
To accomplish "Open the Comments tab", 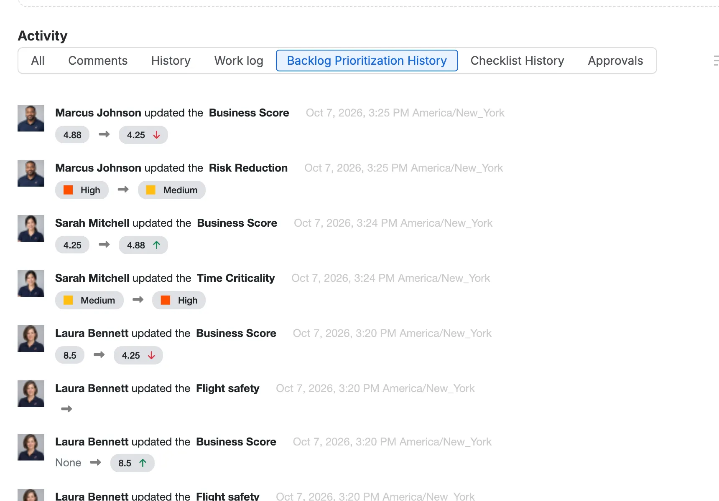I will click(98, 61).
